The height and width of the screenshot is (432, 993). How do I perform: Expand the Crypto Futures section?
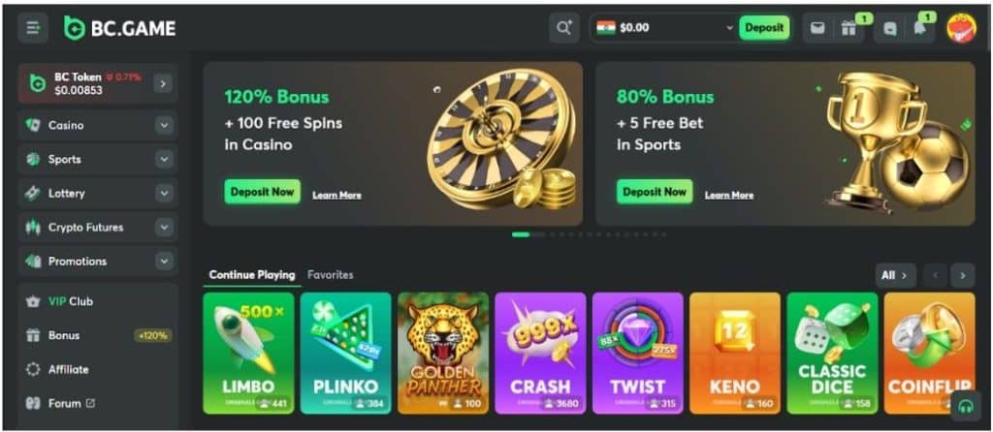coord(164,227)
